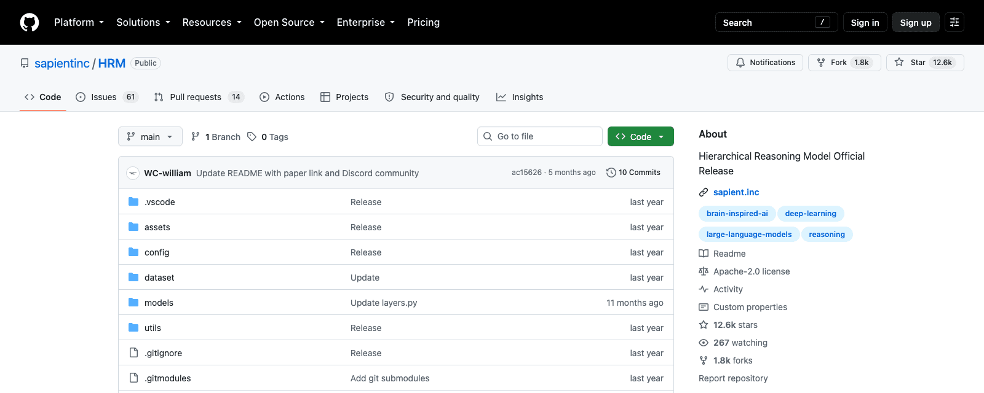Focus the Search field in header
Image resolution: width=984 pixels, height=393 pixels.
[776, 22]
